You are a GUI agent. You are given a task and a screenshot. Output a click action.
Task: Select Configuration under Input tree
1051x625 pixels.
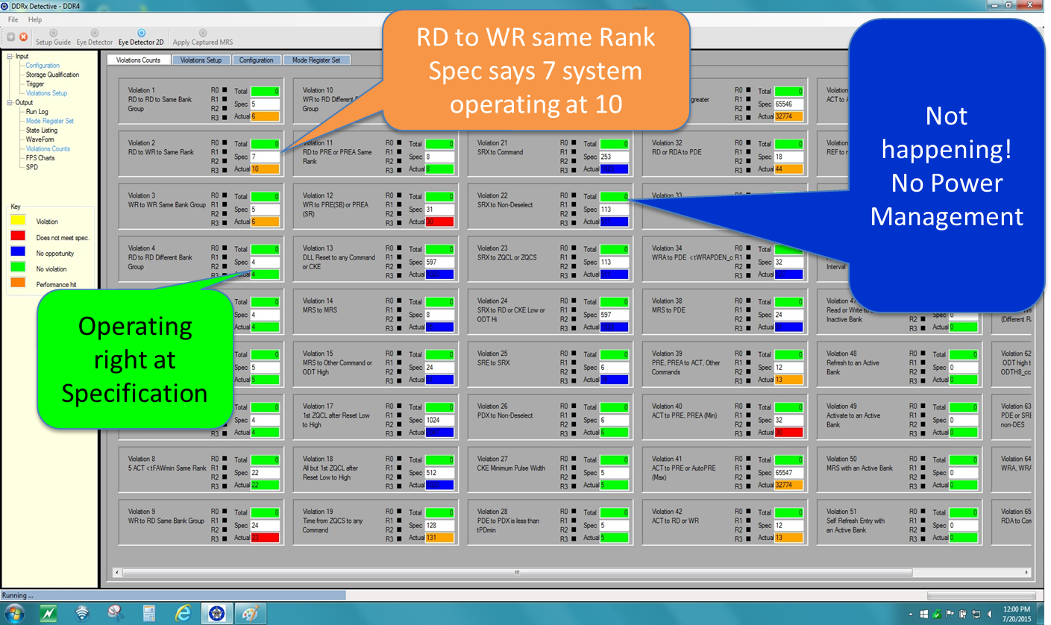pos(43,66)
